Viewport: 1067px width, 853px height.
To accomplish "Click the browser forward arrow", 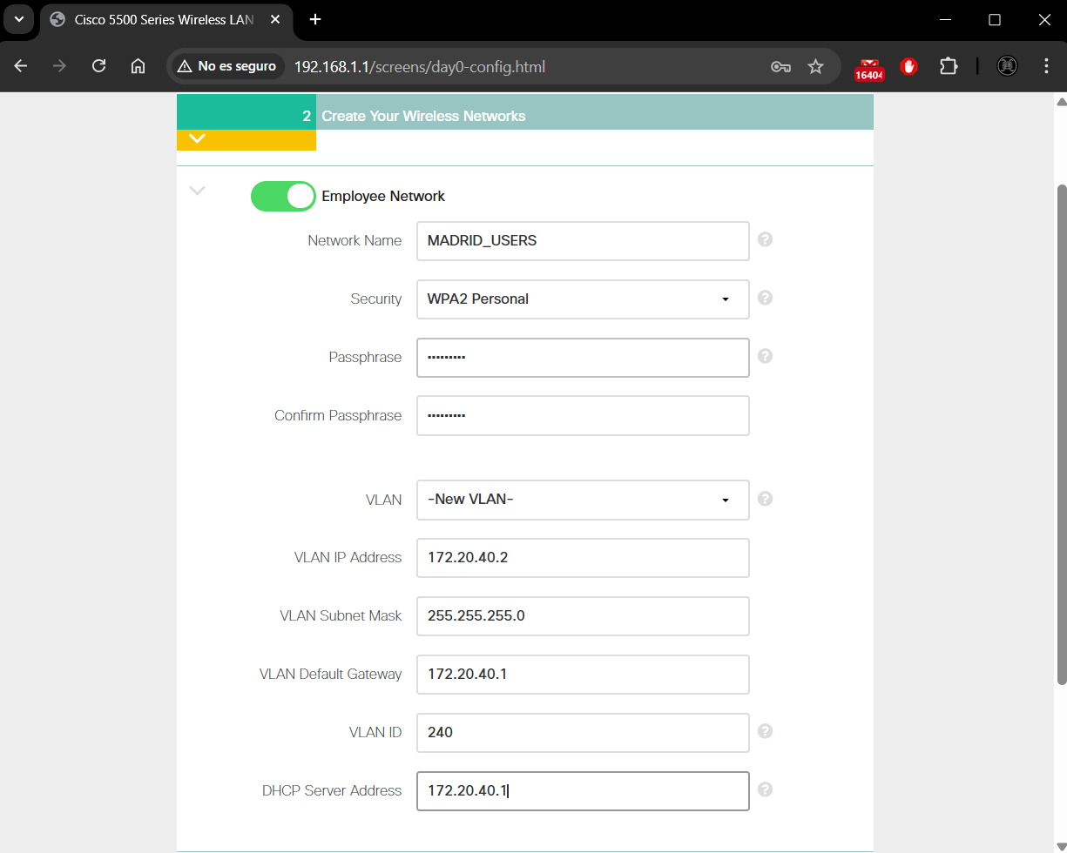I will (x=59, y=66).
